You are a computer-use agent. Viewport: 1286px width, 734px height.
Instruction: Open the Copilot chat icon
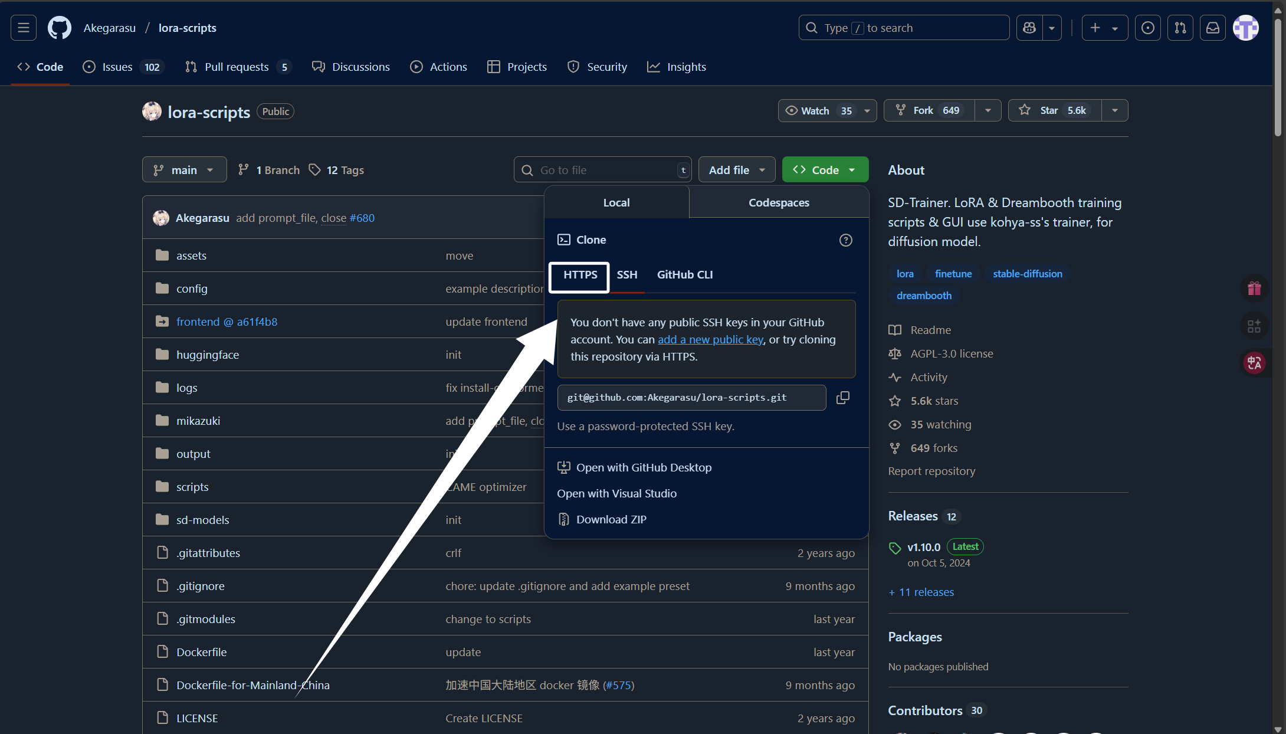[1029, 28]
